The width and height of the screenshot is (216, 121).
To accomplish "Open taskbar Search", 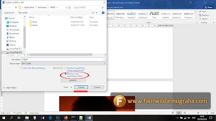I will click(x=11, y=118).
